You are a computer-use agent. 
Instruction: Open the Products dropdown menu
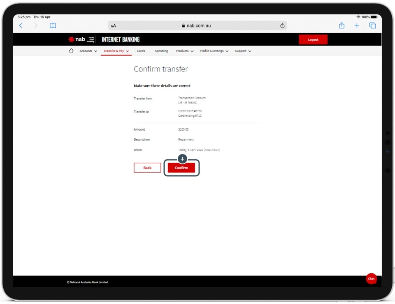[184, 51]
